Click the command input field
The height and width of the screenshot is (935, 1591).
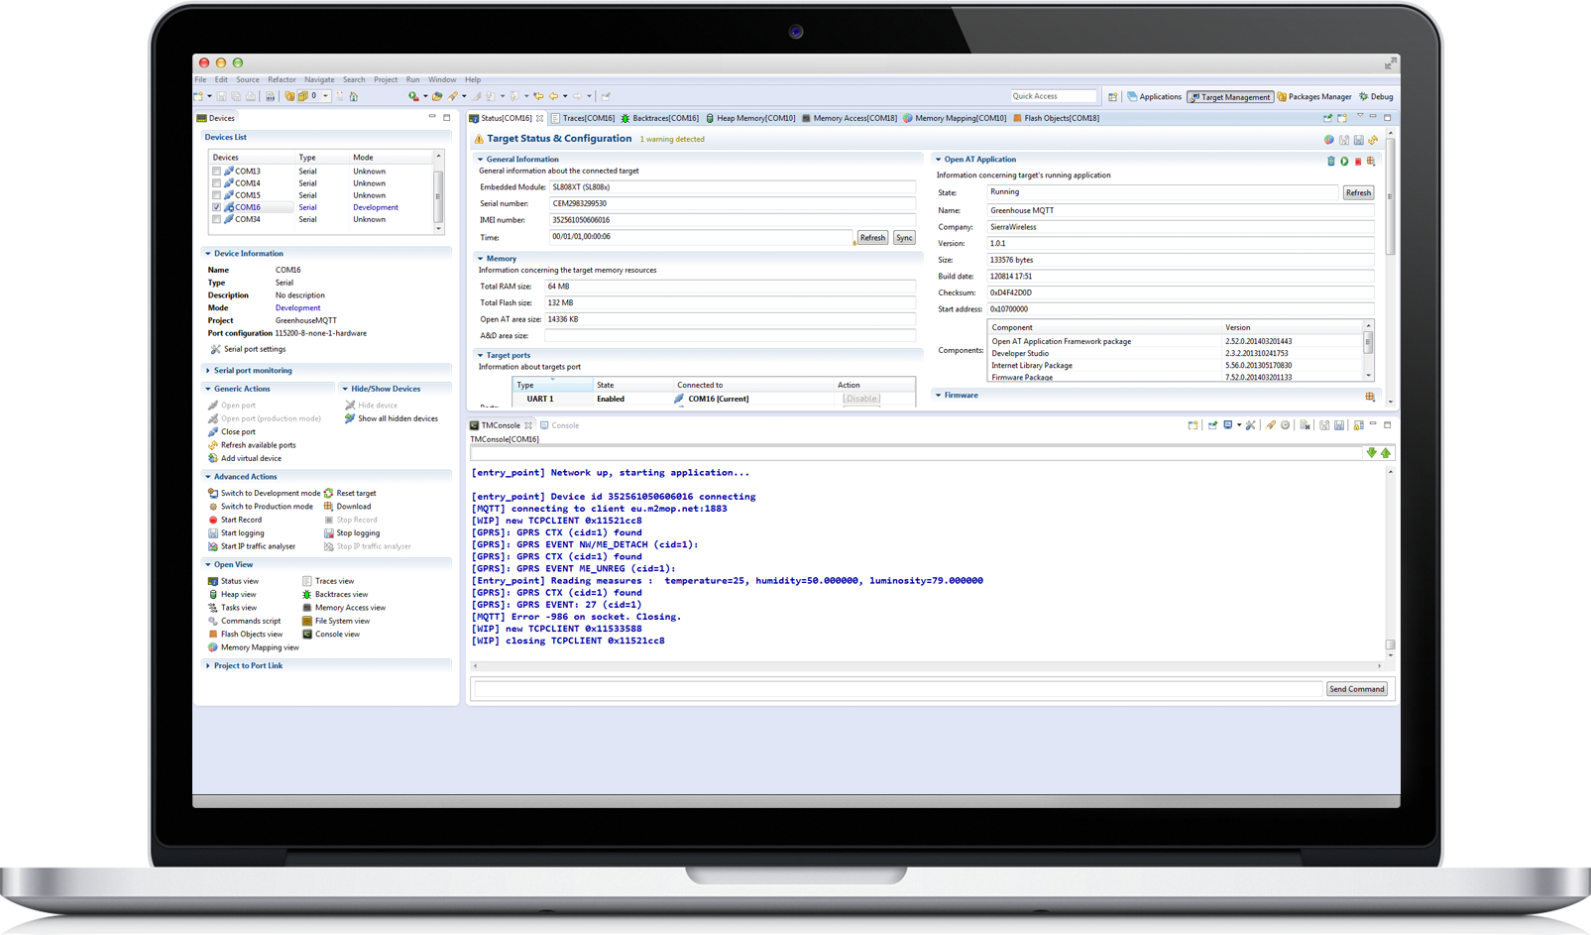click(x=897, y=689)
